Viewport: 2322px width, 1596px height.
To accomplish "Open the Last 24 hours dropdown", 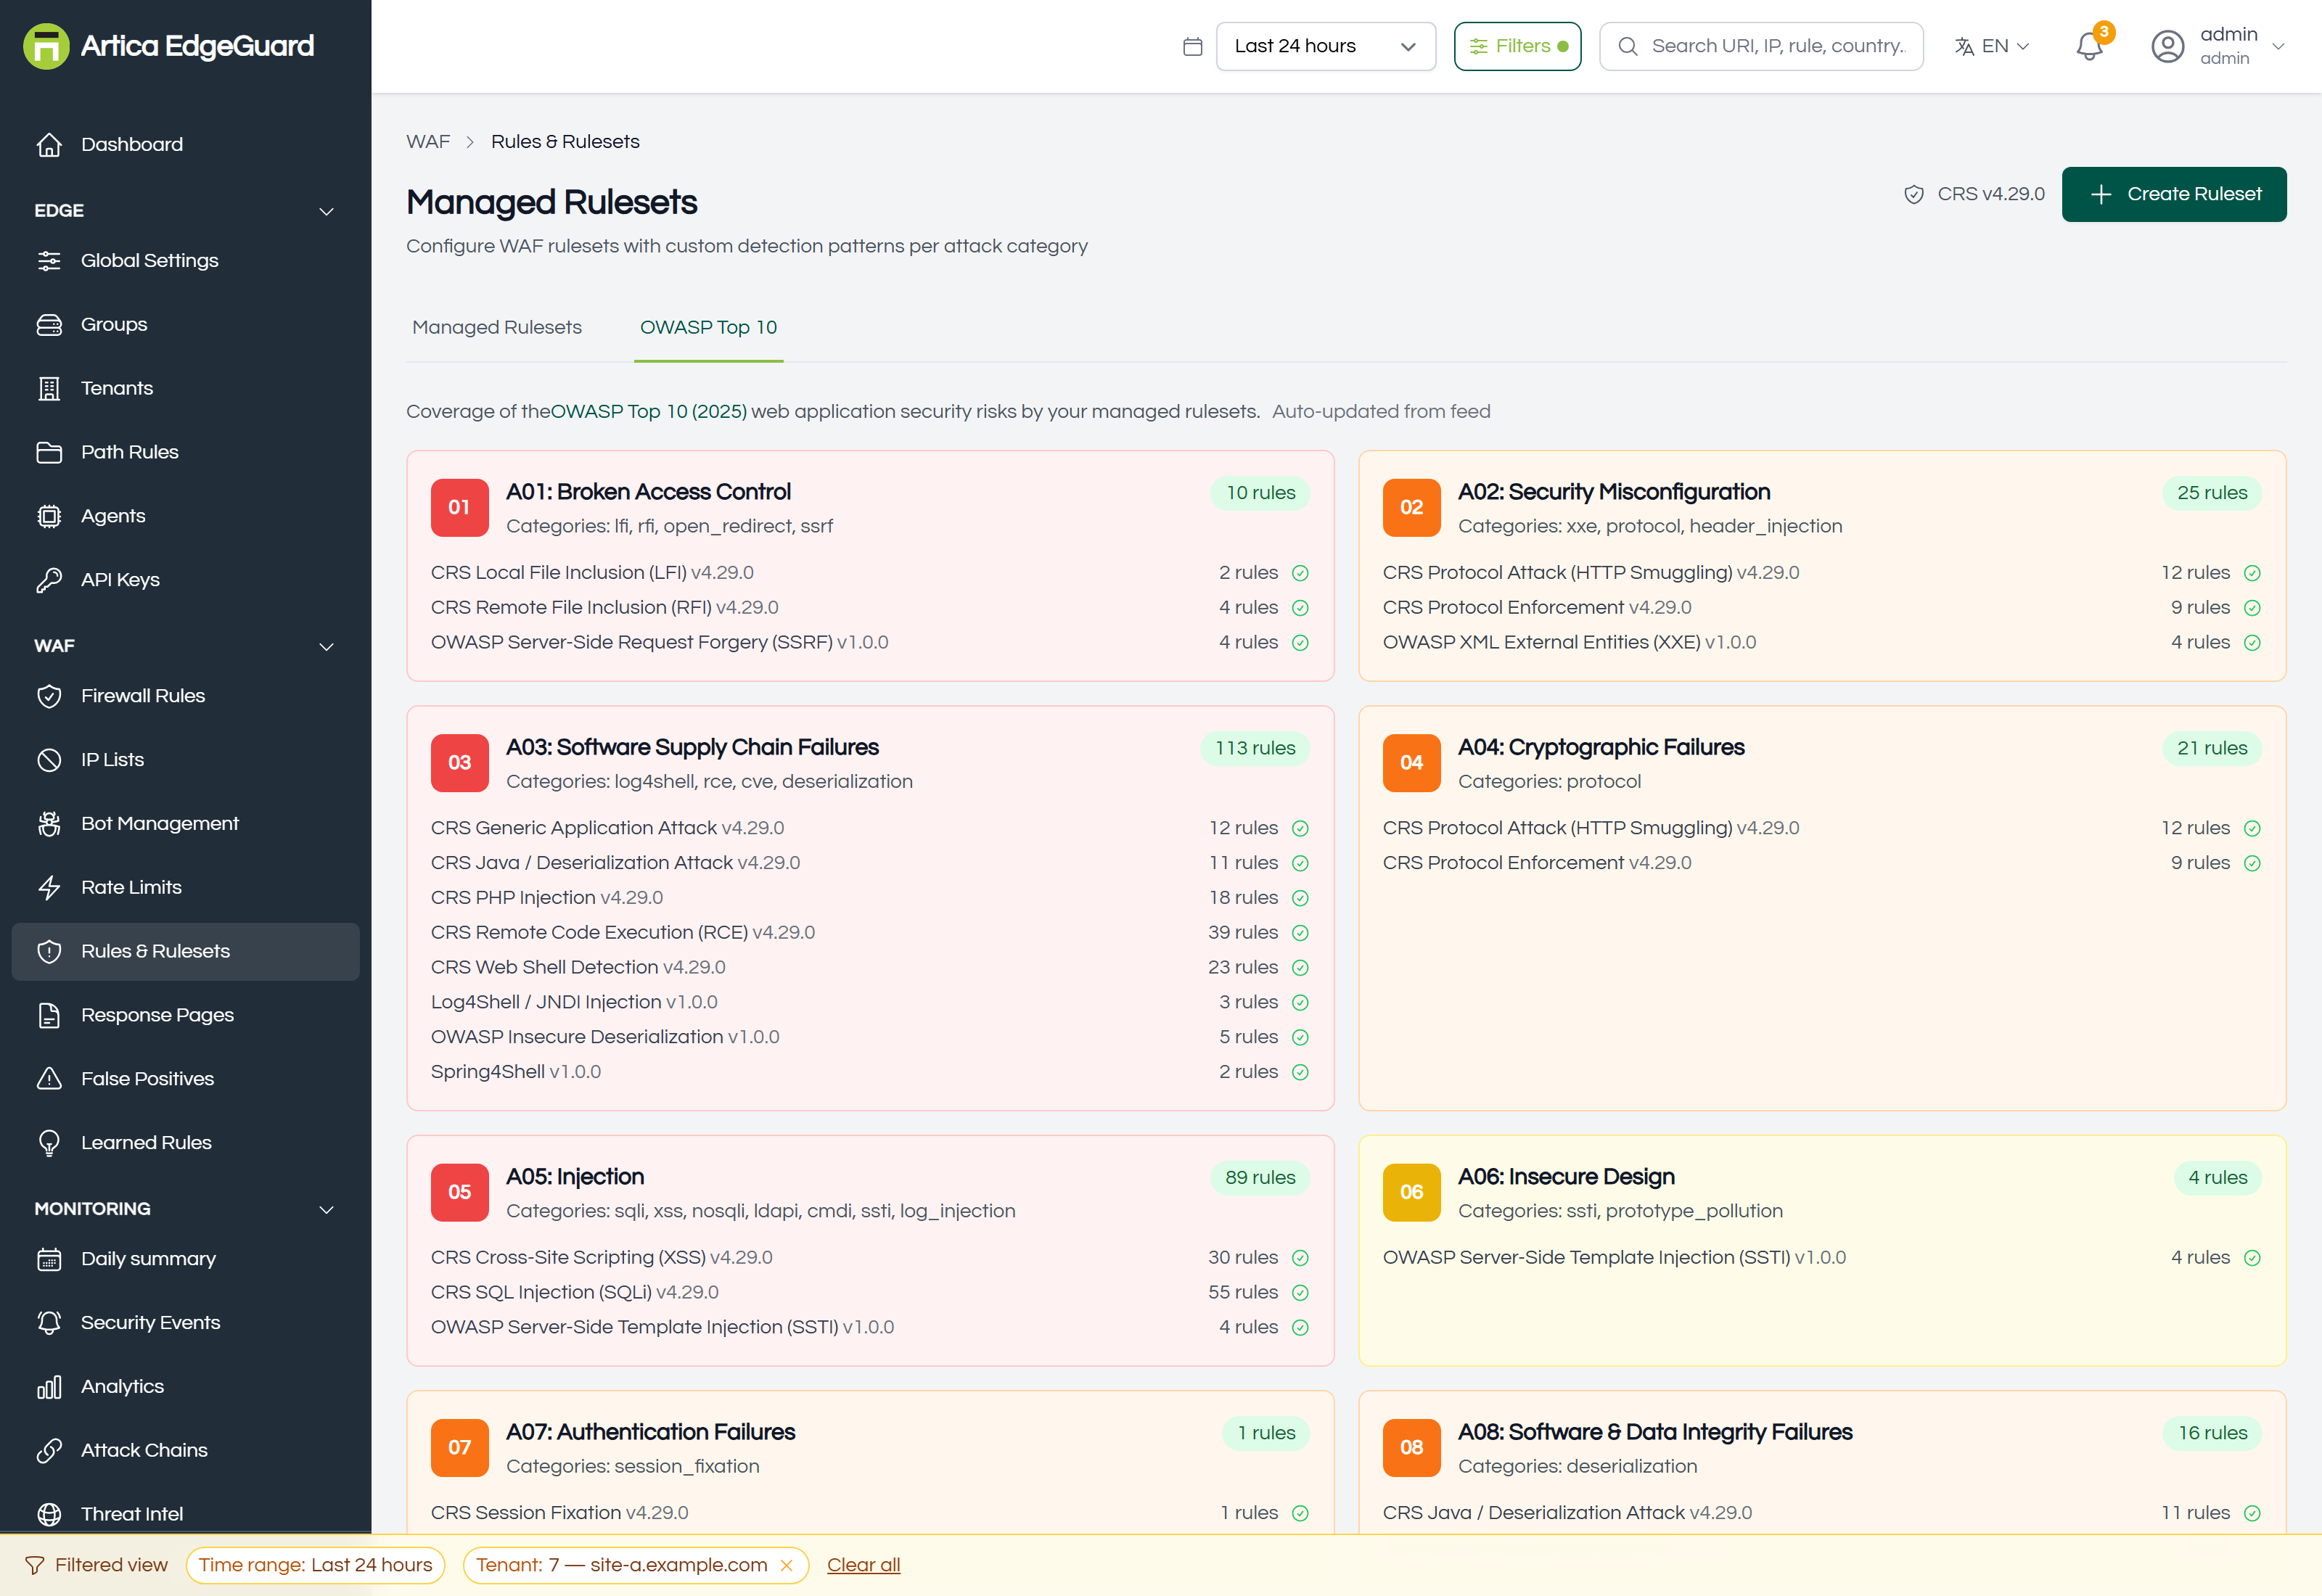I will point(1325,47).
